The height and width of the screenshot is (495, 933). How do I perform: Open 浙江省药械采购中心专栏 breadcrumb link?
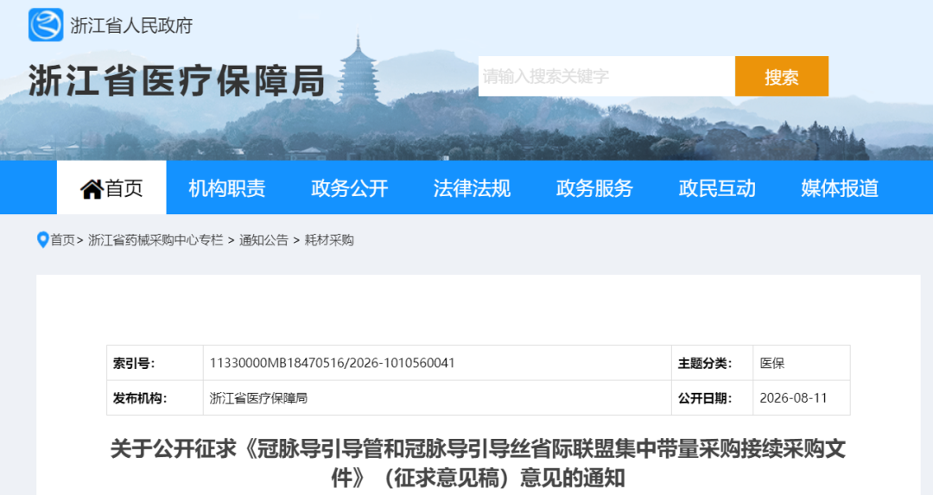(155, 240)
